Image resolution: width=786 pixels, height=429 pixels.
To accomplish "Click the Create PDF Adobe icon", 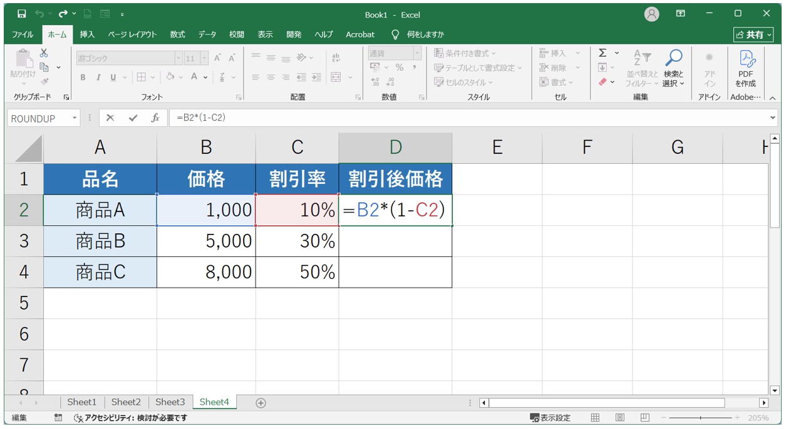I will tap(745, 69).
